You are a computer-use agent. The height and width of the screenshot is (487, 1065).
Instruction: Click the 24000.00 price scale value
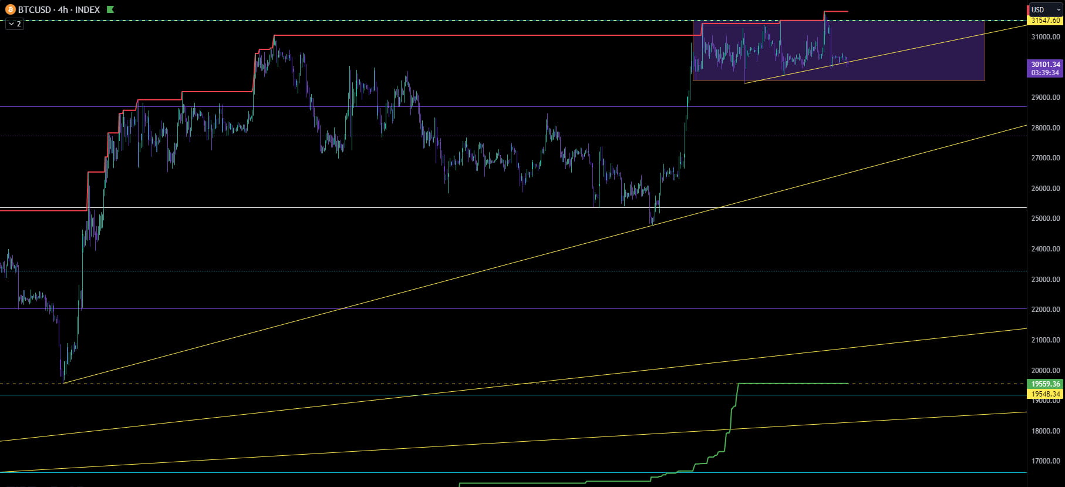coord(1046,249)
